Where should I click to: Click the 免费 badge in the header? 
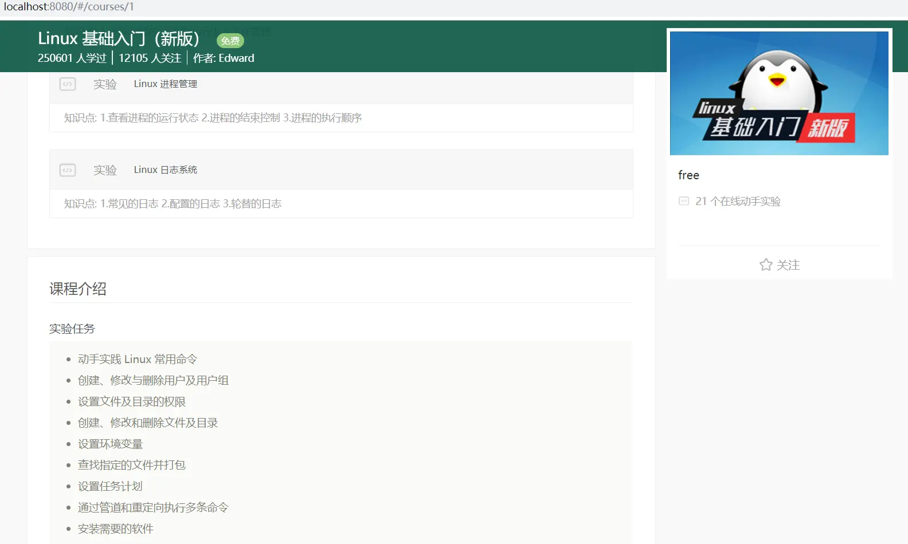click(x=230, y=41)
